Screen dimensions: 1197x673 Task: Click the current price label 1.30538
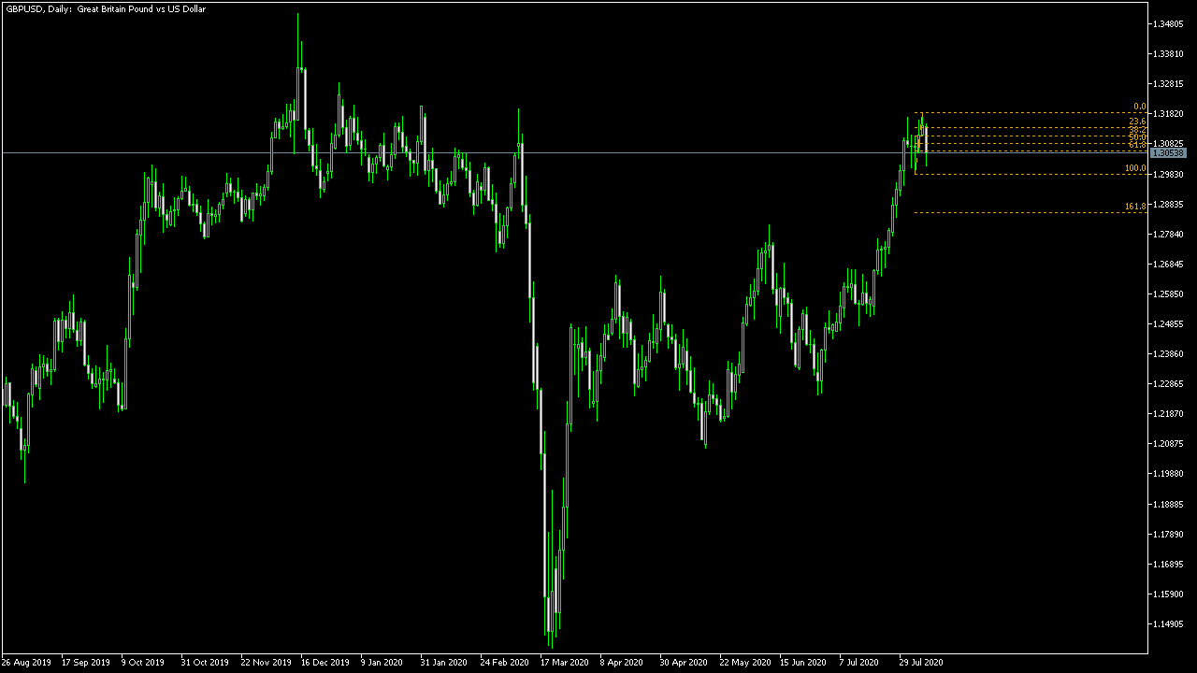1169,152
